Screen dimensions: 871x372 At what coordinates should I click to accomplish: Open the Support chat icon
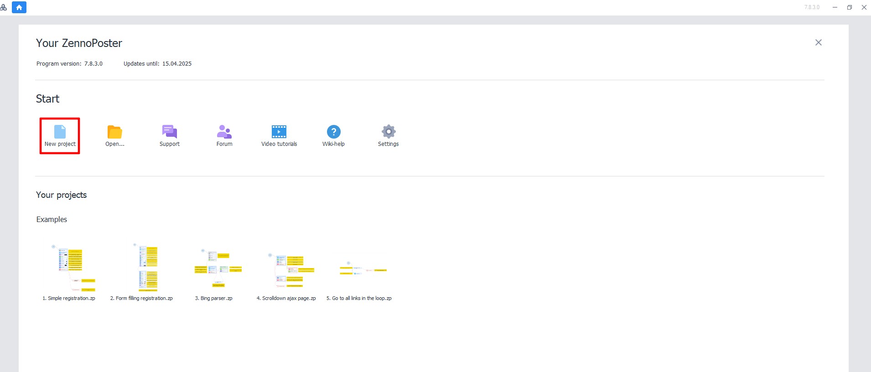pos(170,132)
